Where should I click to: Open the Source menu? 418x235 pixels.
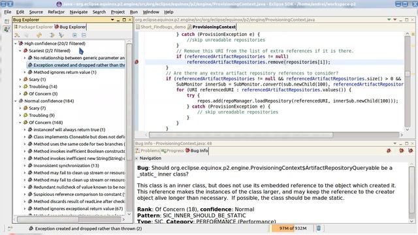[x=36, y=12]
